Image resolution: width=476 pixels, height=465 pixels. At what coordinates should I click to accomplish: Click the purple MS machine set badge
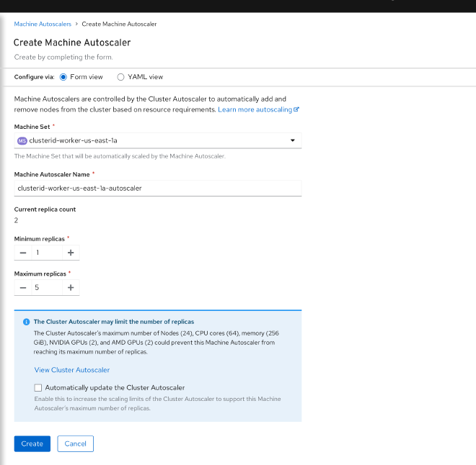22,140
